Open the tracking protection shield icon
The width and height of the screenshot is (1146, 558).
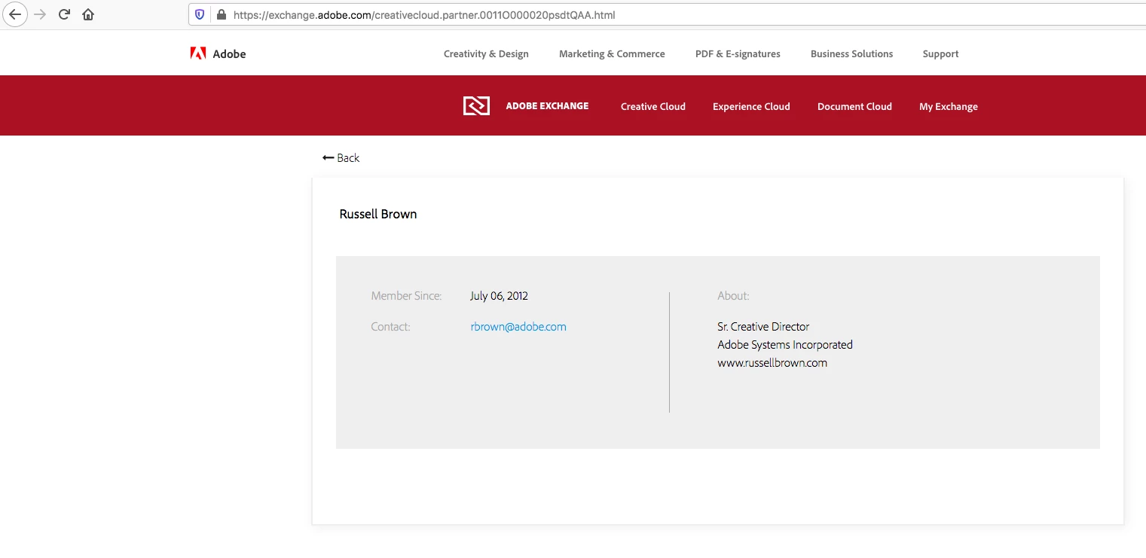point(200,14)
